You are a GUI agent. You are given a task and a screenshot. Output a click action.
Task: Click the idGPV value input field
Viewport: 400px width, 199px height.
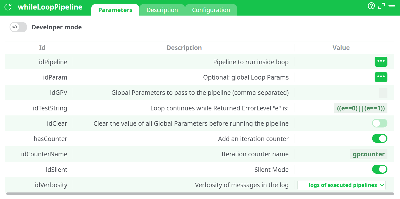383,93
